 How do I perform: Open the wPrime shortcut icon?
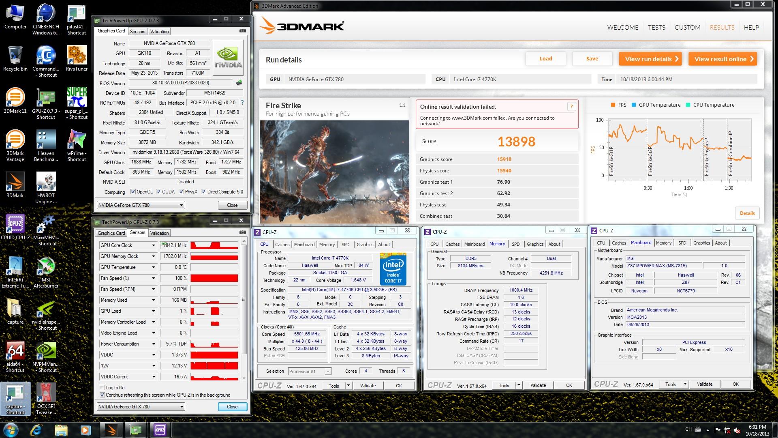pos(77,146)
